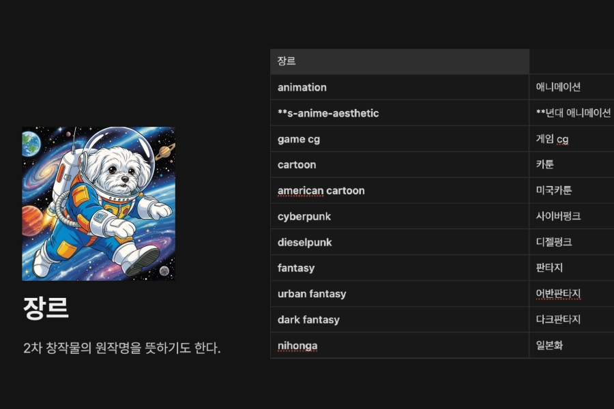The width and height of the screenshot is (614, 409).
Task: Click the **s-anime-aesthetic cell
Action: point(400,113)
